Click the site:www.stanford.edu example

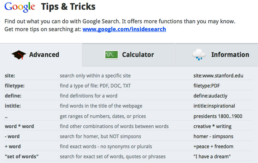tap(218, 76)
